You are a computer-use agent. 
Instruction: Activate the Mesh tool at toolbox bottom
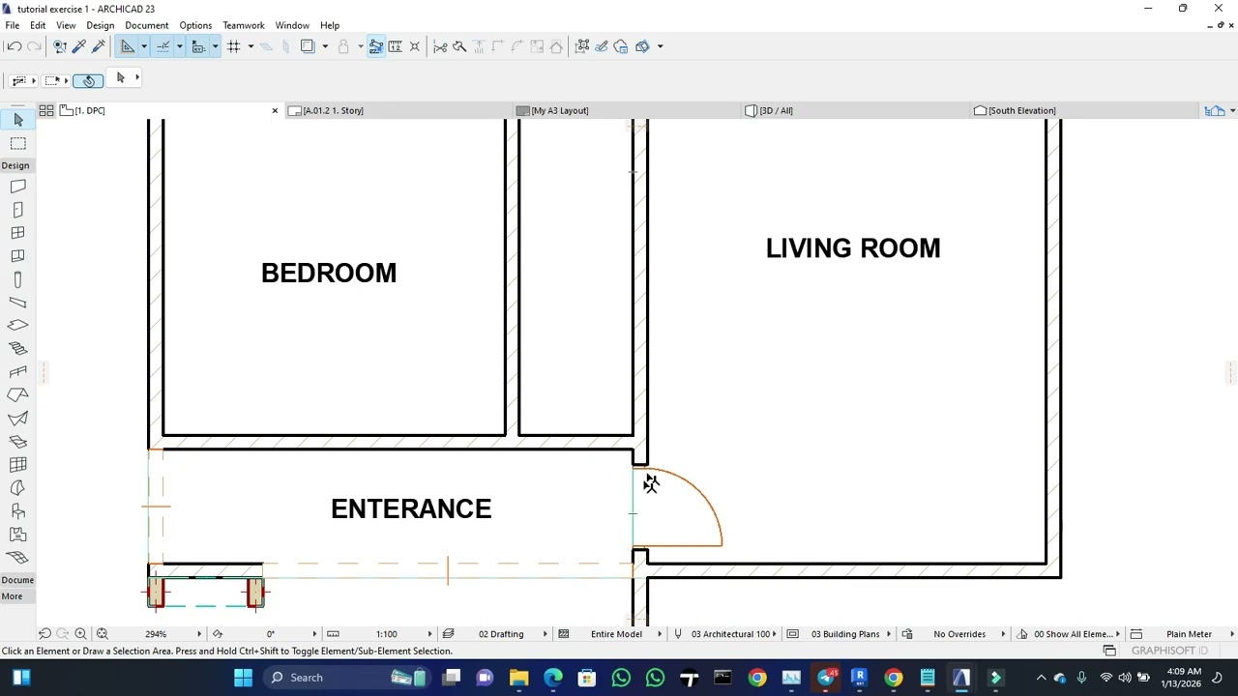pyautogui.click(x=17, y=558)
